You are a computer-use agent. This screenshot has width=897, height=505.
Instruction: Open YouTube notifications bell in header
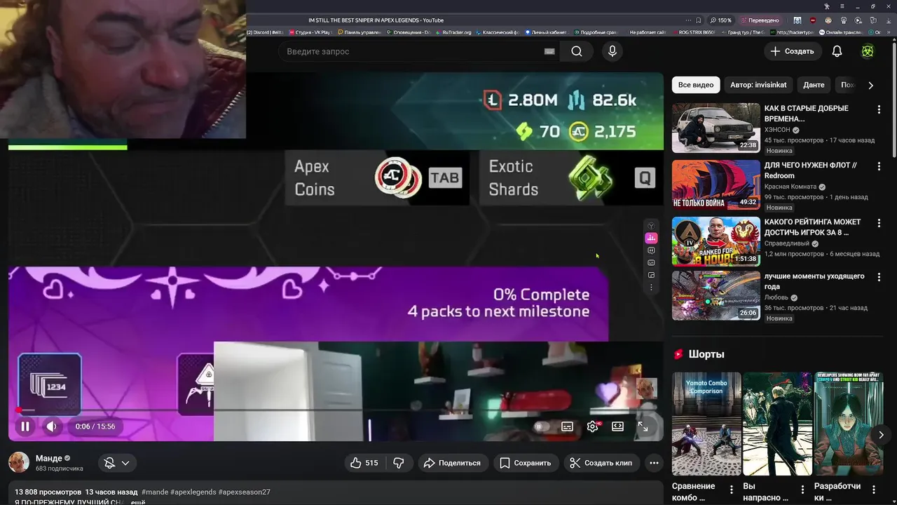click(837, 51)
